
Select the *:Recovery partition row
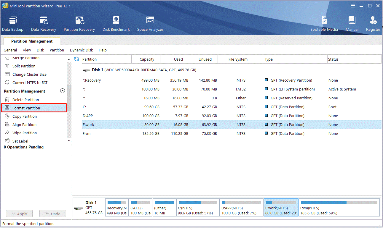pyautogui.click(x=232, y=80)
